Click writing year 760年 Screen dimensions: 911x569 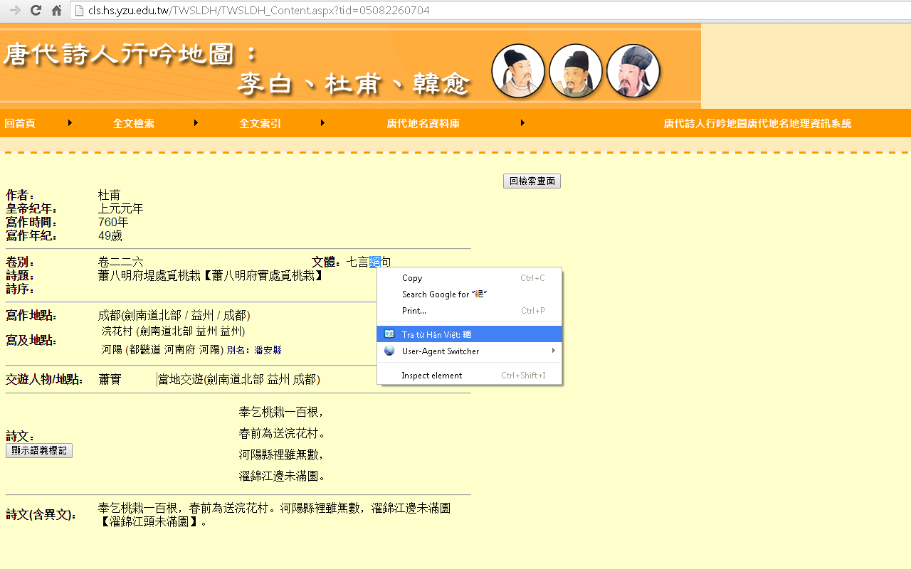(113, 222)
